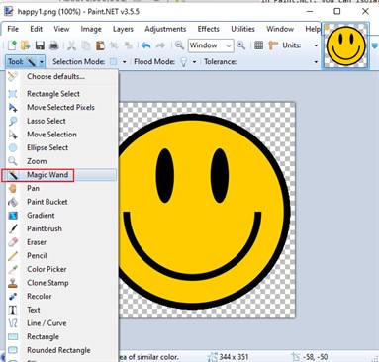
Task: Click the Zoom in magnifier icon
Action: pyautogui.click(x=241, y=45)
